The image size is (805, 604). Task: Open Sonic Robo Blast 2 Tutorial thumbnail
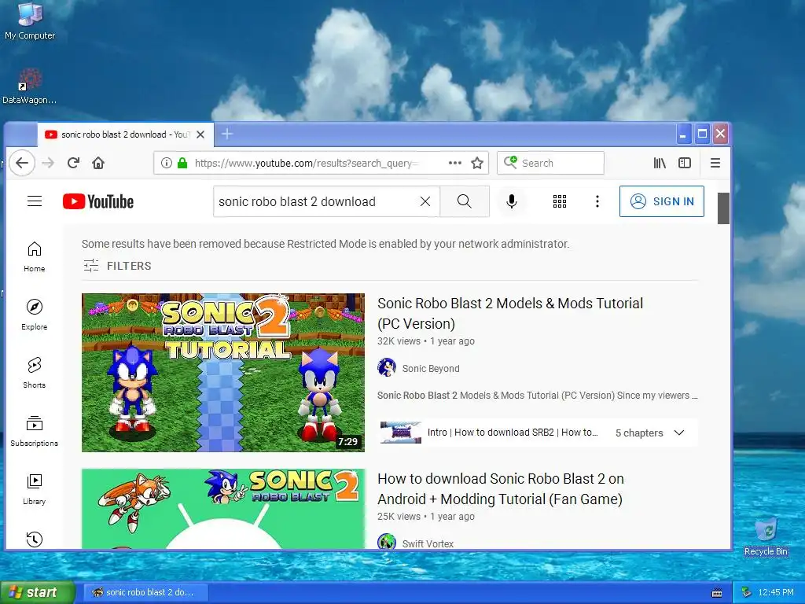(x=223, y=373)
